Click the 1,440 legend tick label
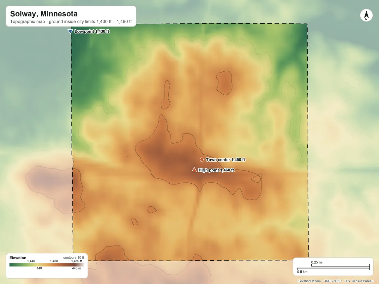 pos(31,261)
